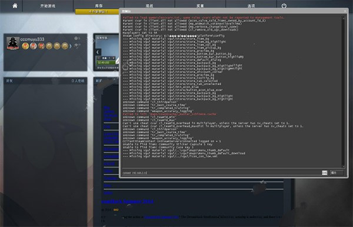Click the orange permalink icon below headline
The height and width of the screenshot is (227, 353).
[x=116, y=210]
